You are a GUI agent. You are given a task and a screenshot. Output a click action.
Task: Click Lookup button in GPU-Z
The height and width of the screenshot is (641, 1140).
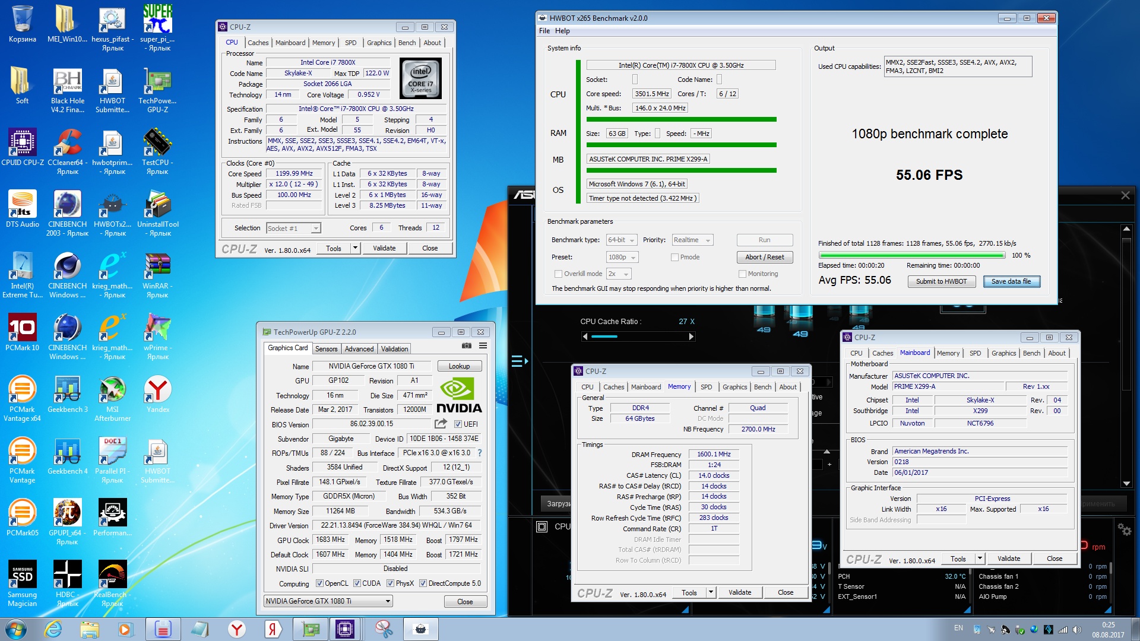coord(459,366)
